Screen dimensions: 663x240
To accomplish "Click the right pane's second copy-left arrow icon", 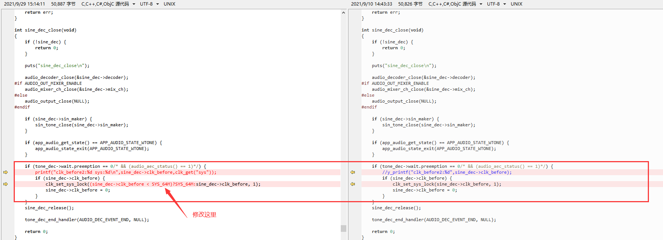I will (353, 184).
